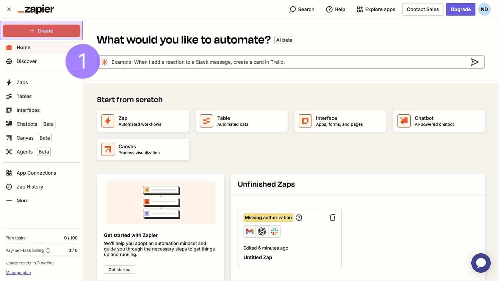Click the Missing authorization badge
Screen dimensions: 499x281
[x=268, y=218]
